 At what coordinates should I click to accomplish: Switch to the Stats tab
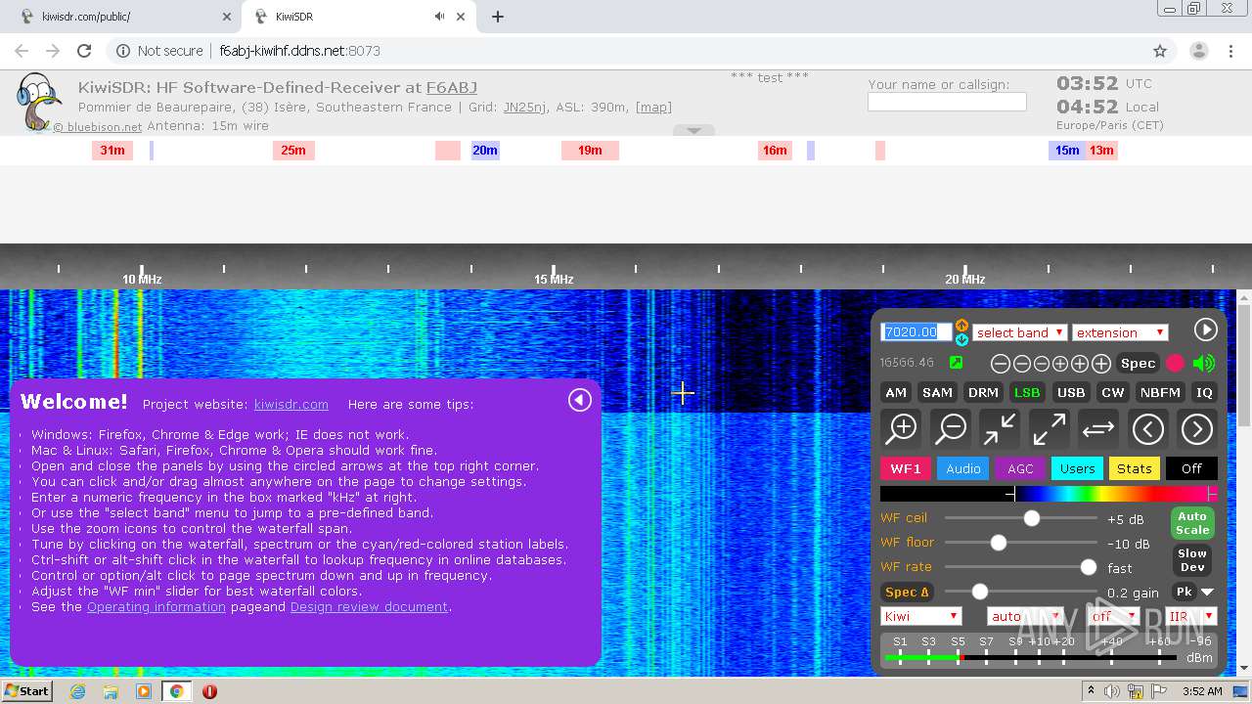pyautogui.click(x=1135, y=468)
